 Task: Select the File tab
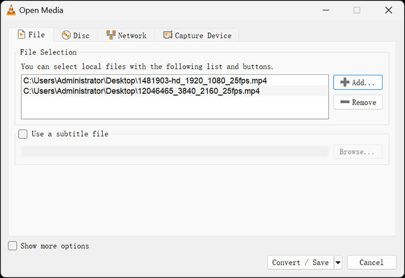[31, 34]
